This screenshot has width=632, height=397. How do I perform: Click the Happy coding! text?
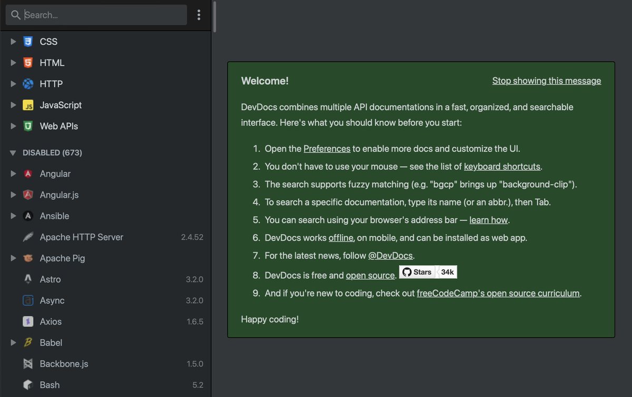pyautogui.click(x=270, y=319)
